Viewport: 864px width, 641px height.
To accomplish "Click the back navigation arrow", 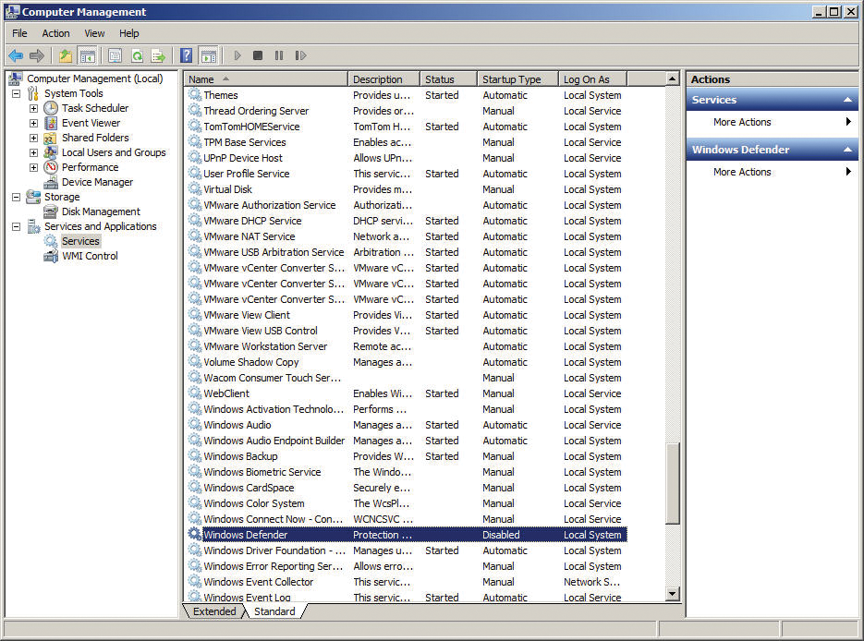I will [14, 55].
